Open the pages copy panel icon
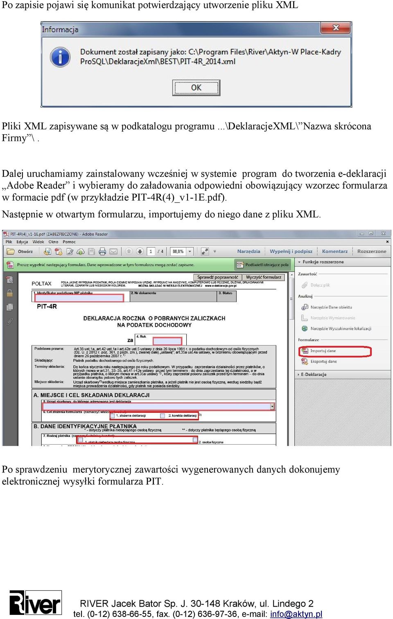393x619 pixels. 9,307
